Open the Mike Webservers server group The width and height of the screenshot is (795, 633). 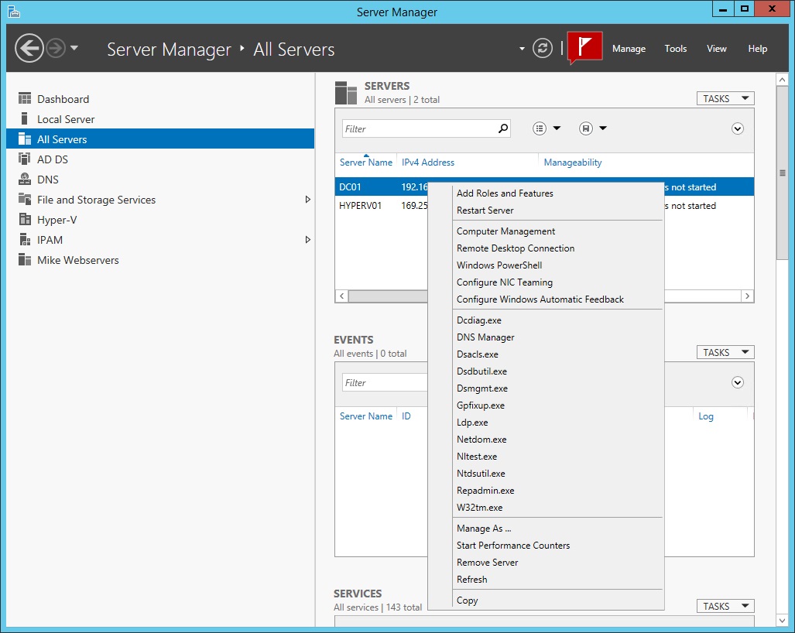tap(79, 259)
